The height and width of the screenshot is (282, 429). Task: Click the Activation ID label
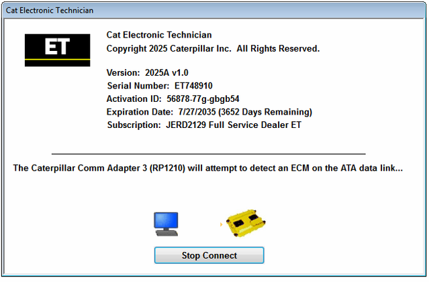[x=134, y=98]
